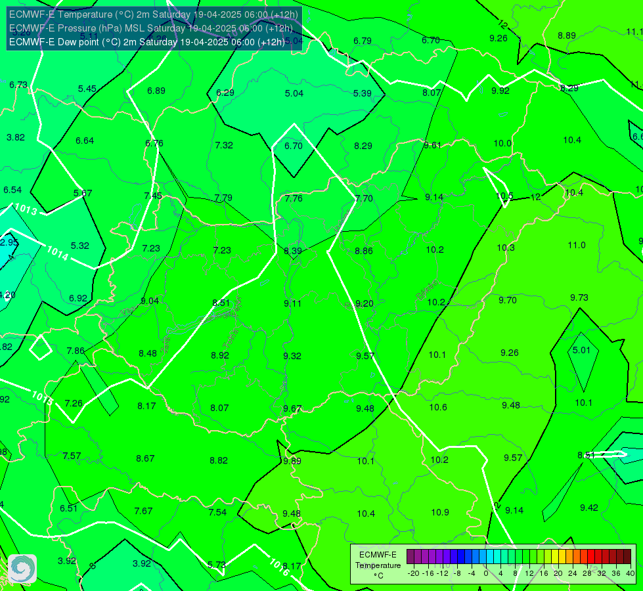Click the 6.89 dew point value
Screen dimensions: 643x591
pos(156,91)
